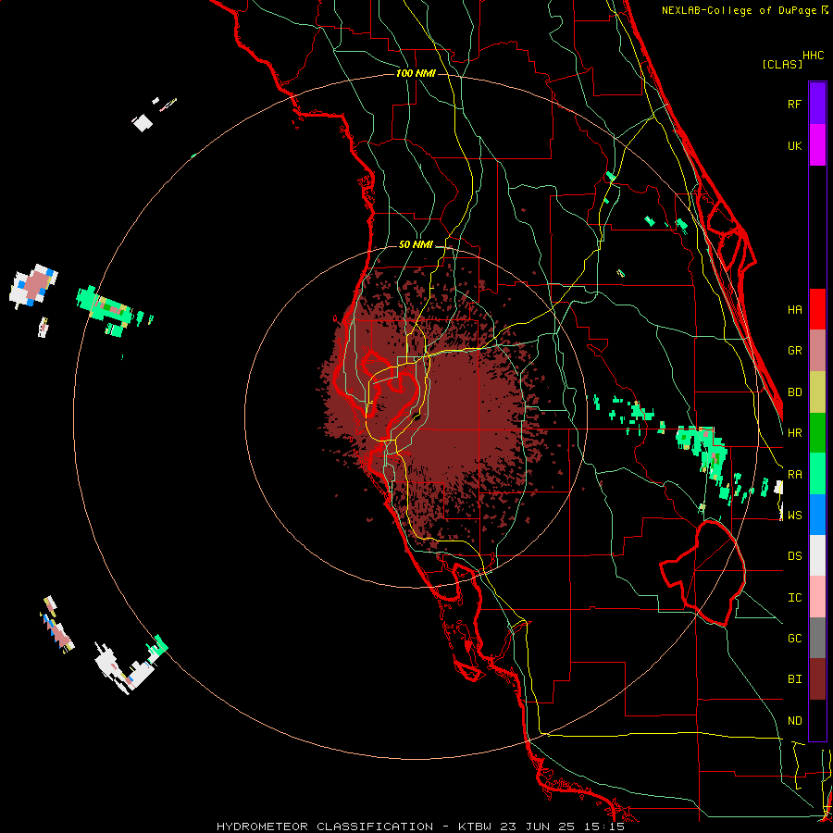Click the GC legend label
This screenshot has height=833, width=833.
point(795,638)
